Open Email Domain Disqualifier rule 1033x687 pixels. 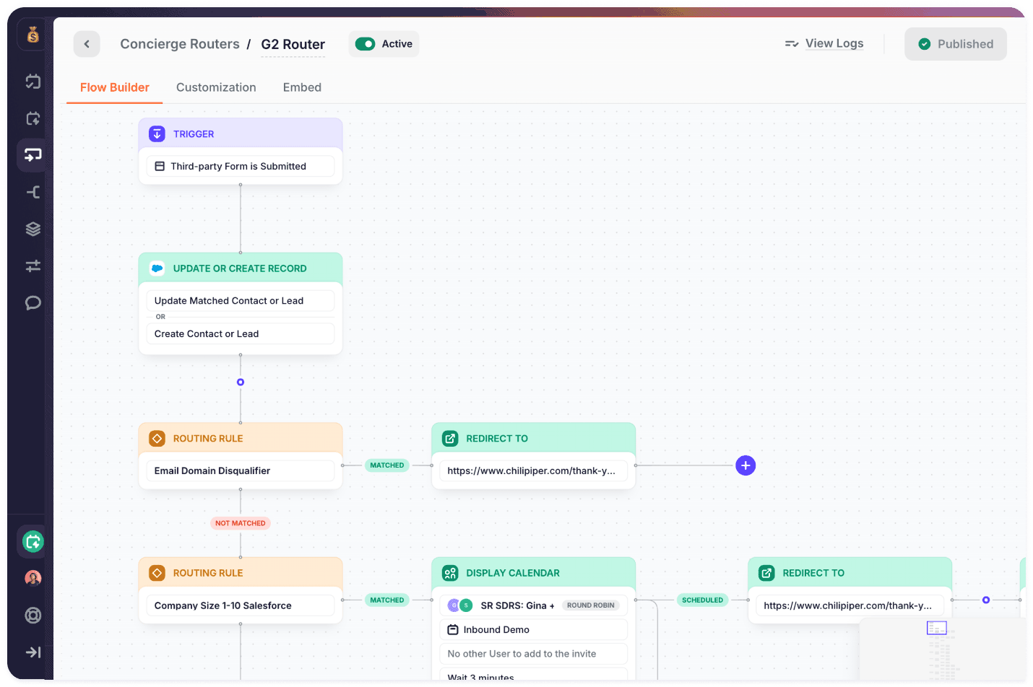coord(241,471)
